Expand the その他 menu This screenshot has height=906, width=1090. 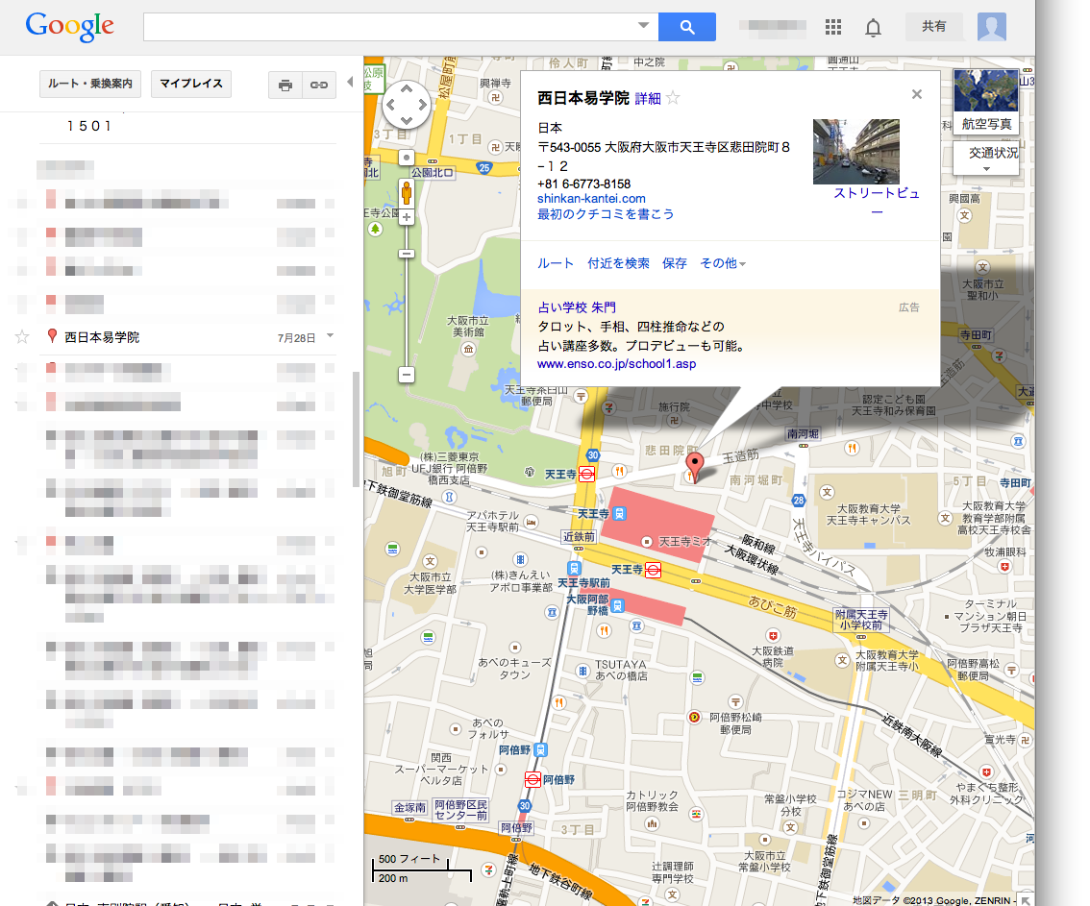click(722, 263)
